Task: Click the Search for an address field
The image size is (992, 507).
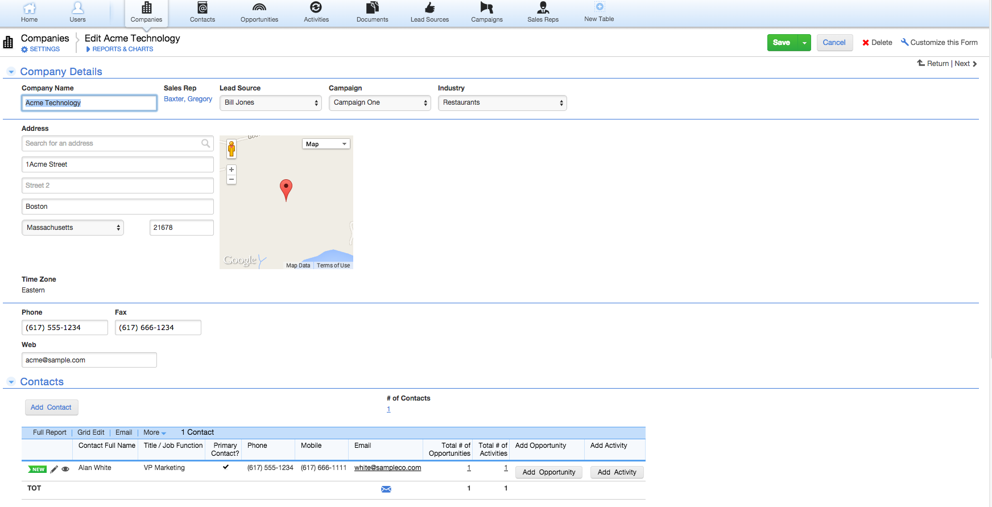Action: 118,143
